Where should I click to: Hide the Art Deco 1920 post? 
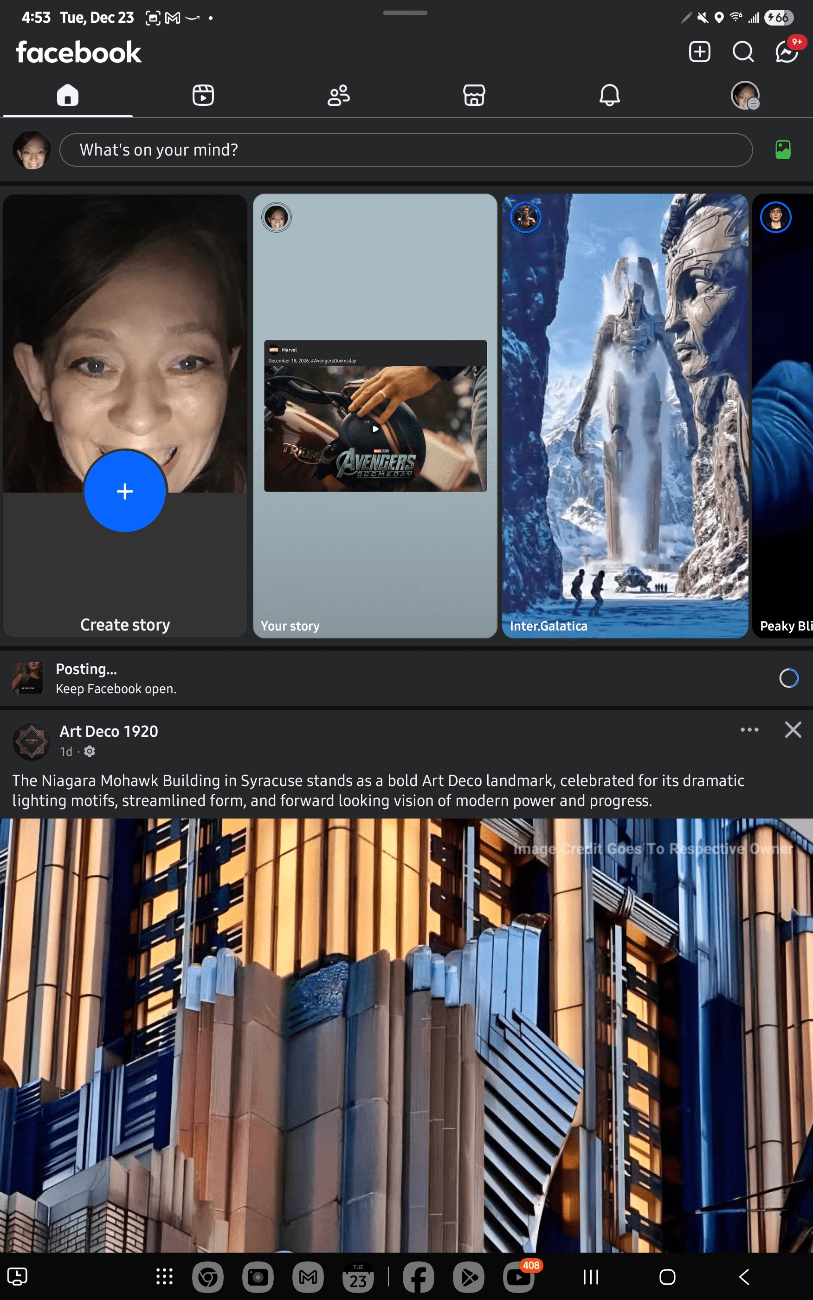pyautogui.click(x=793, y=730)
